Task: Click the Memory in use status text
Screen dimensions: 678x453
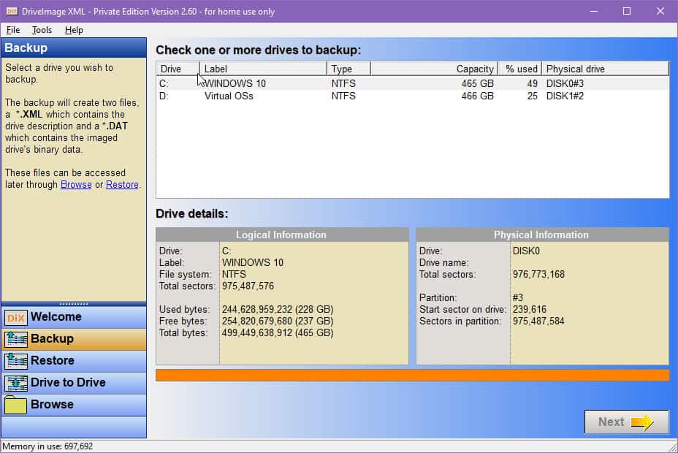Action: point(47,446)
